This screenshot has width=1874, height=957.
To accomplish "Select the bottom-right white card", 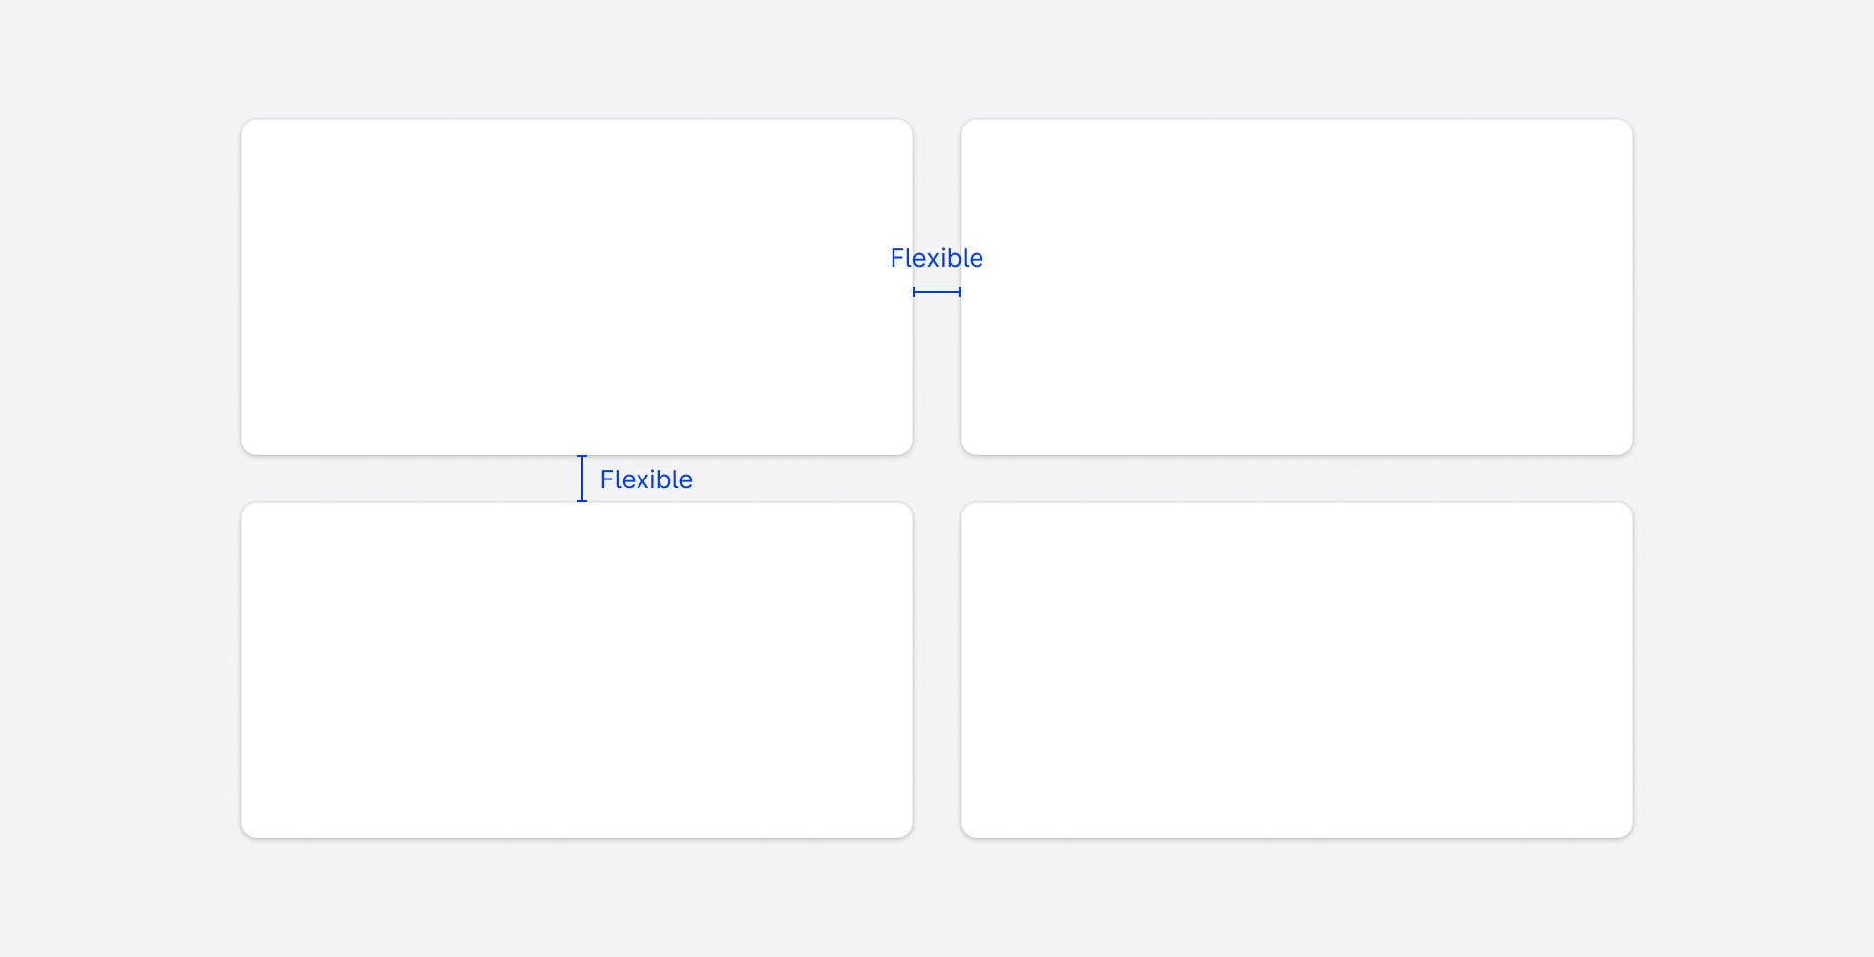I will pyautogui.click(x=1296, y=670).
